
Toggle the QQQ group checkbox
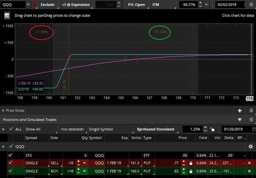point(11,146)
